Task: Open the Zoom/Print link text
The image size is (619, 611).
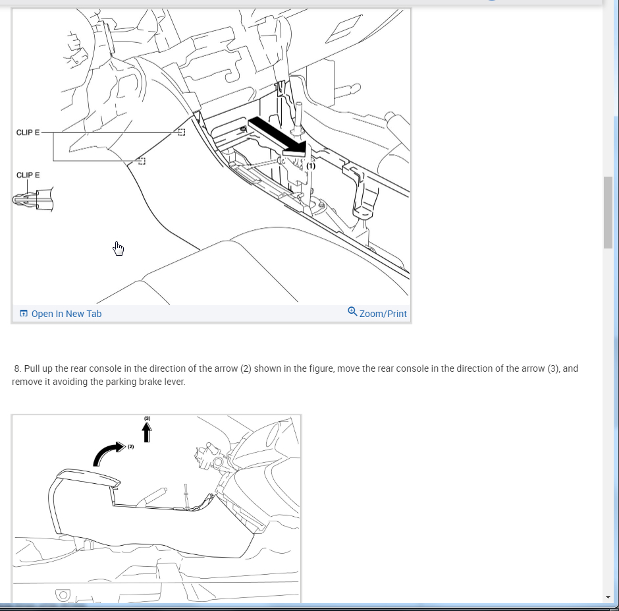Action: (383, 314)
